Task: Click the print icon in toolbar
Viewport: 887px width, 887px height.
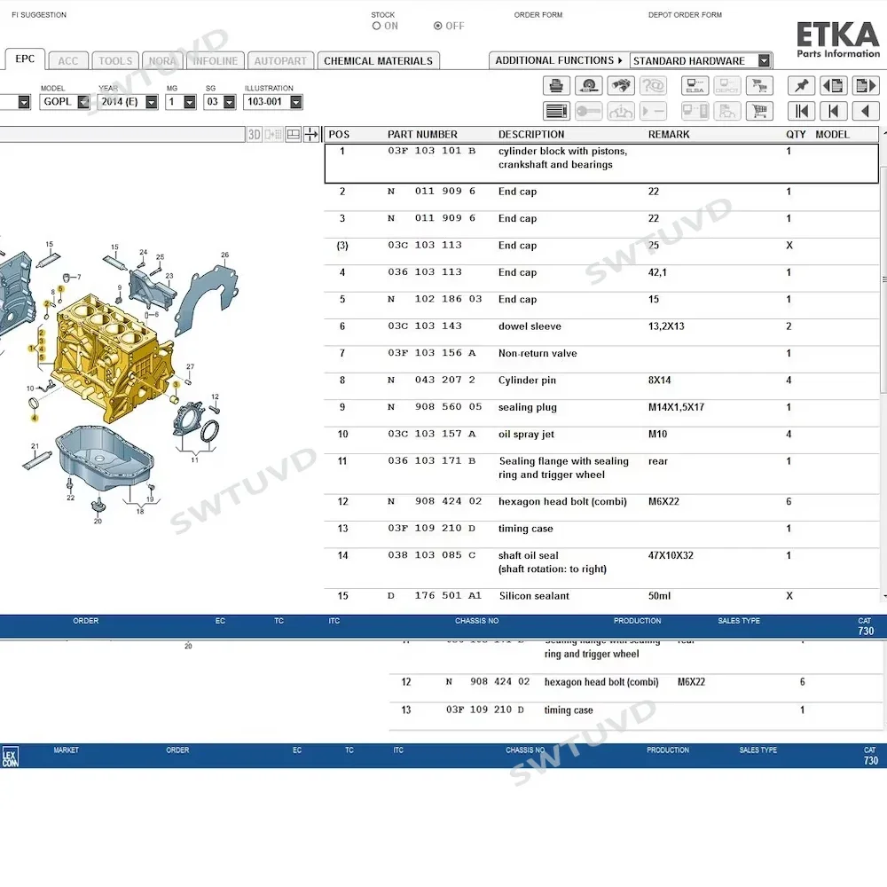Action: (x=556, y=85)
